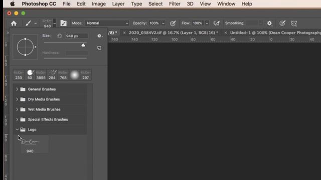Expand the Dry Media Brushes folder
The width and height of the screenshot is (321, 180).
[17, 99]
